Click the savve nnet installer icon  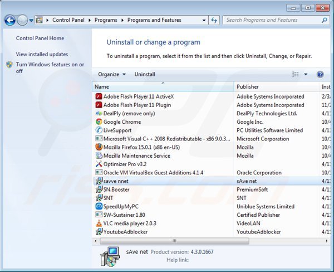[x=99, y=181]
